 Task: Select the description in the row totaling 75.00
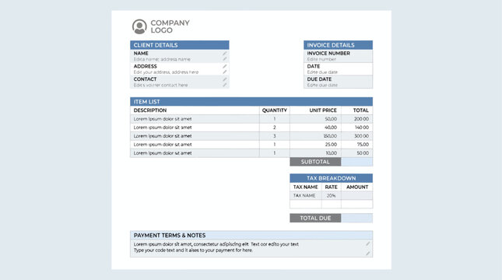163,145
